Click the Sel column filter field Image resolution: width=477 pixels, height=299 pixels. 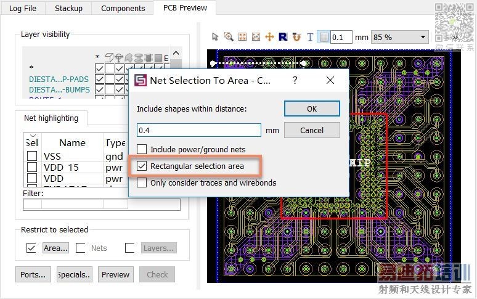(x=33, y=204)
